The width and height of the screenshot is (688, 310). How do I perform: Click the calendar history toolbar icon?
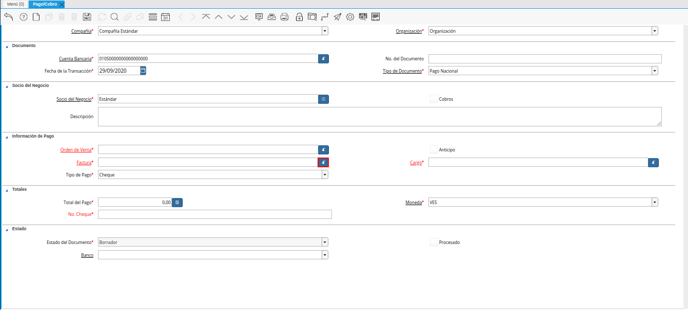(x=165, y=17)
